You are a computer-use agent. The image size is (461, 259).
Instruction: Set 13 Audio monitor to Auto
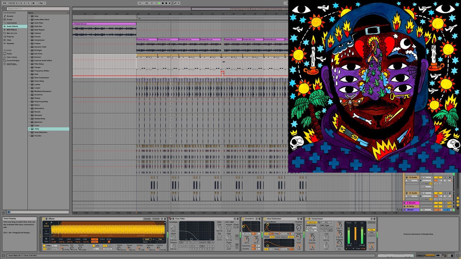426,183
